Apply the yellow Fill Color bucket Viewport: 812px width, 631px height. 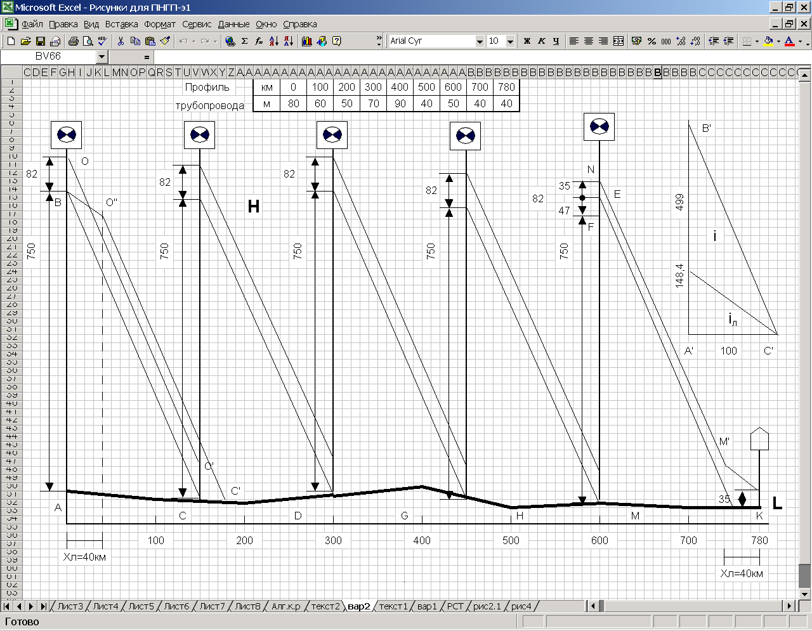coord(768,41)
